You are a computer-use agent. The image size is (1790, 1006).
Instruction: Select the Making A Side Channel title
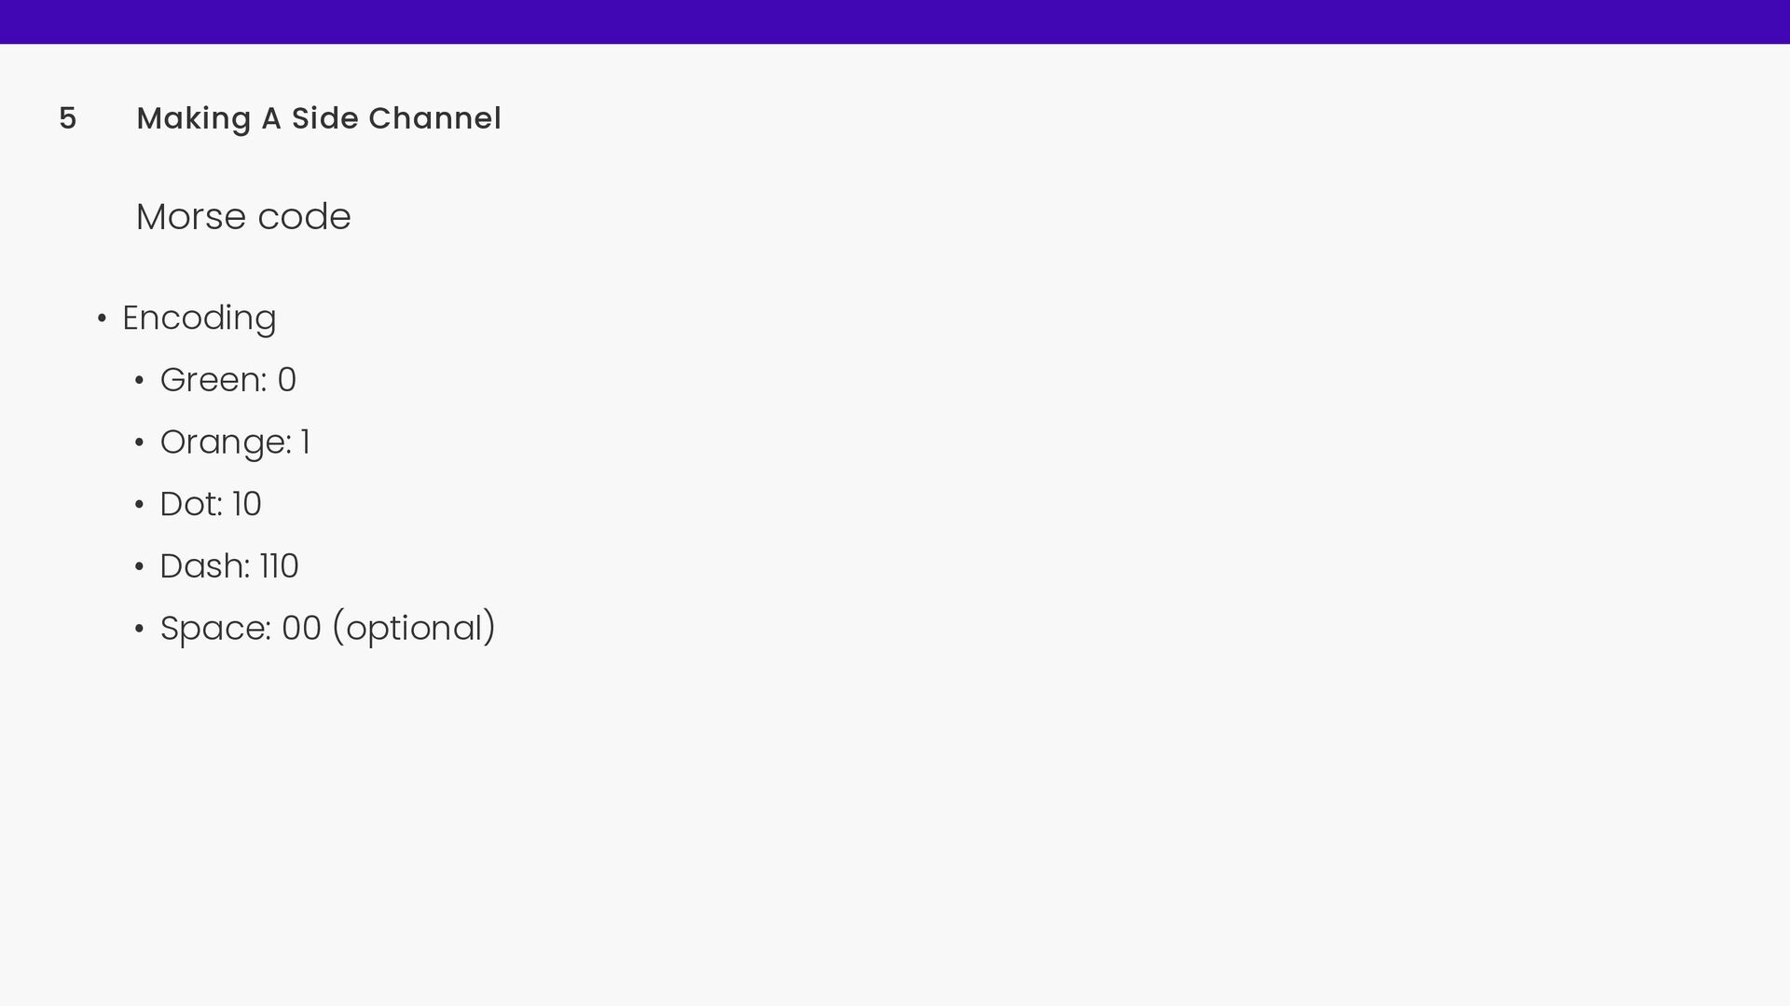(319, 118)
